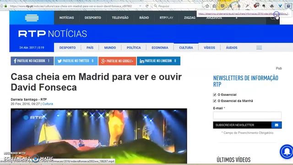Screen dimensions: 293x165
Task: Click the cloud extension icon in the toolbar
Action: tap(272, 6)
